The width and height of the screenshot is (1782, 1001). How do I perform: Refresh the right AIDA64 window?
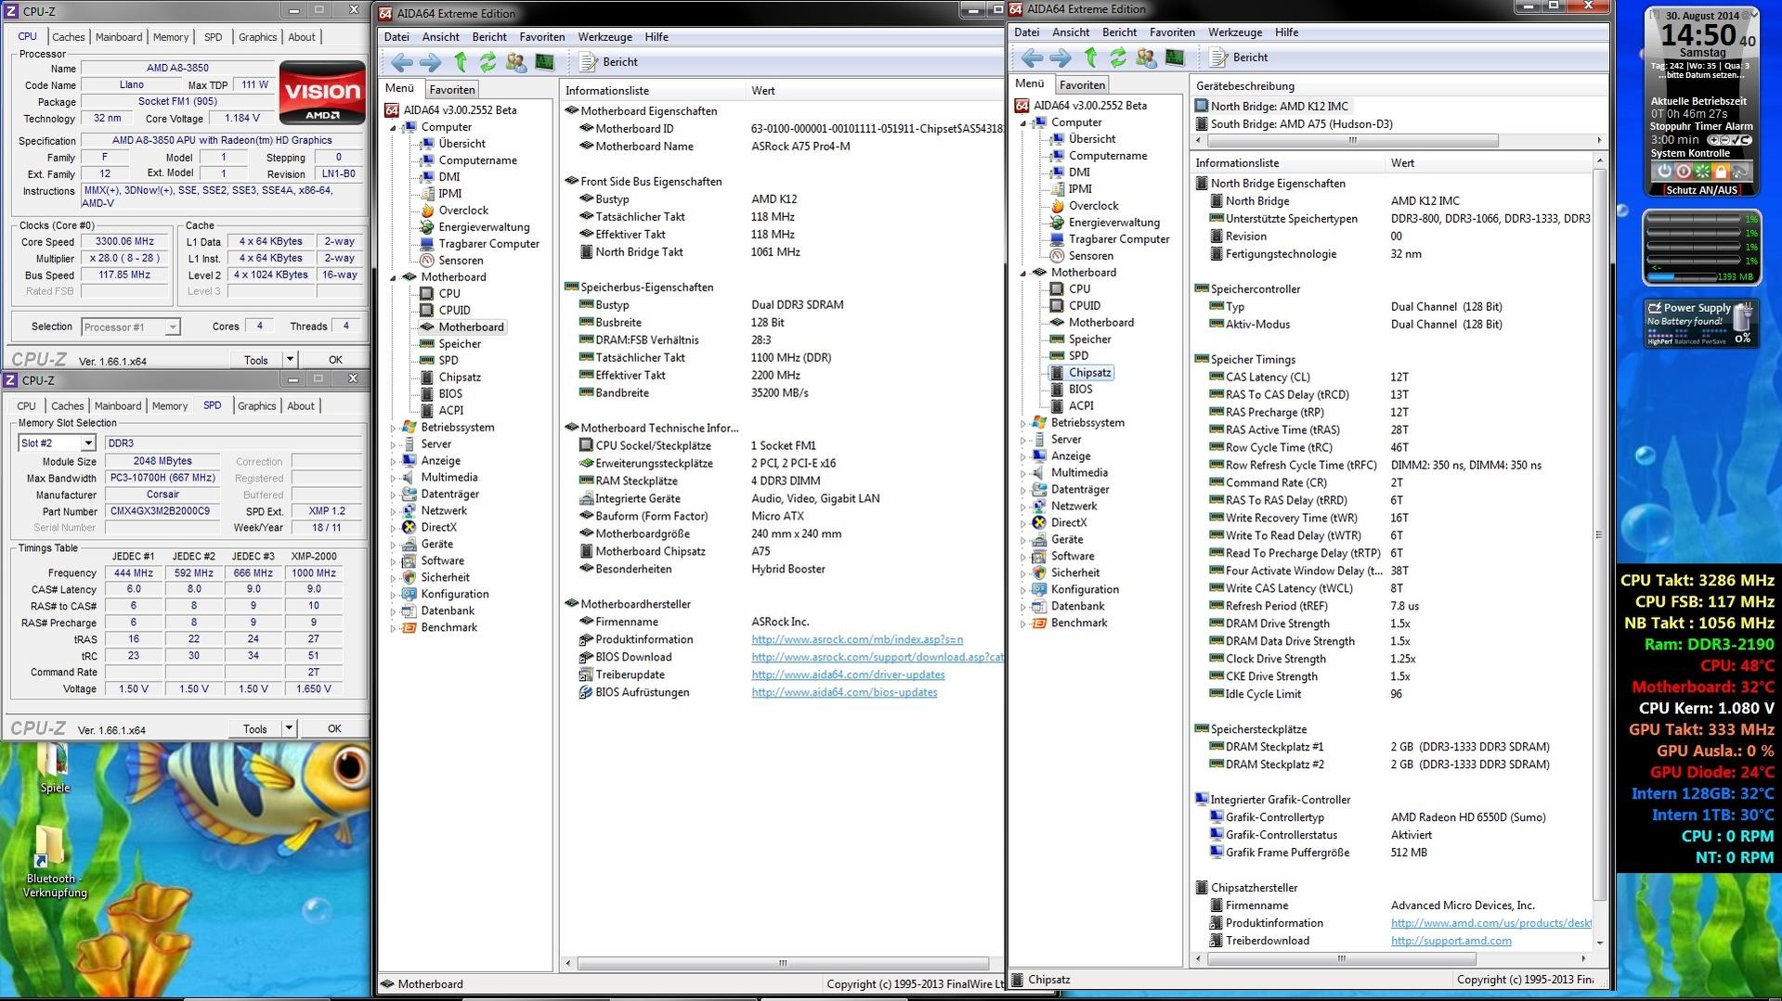pyautogui.click(x=1117, y=58)
